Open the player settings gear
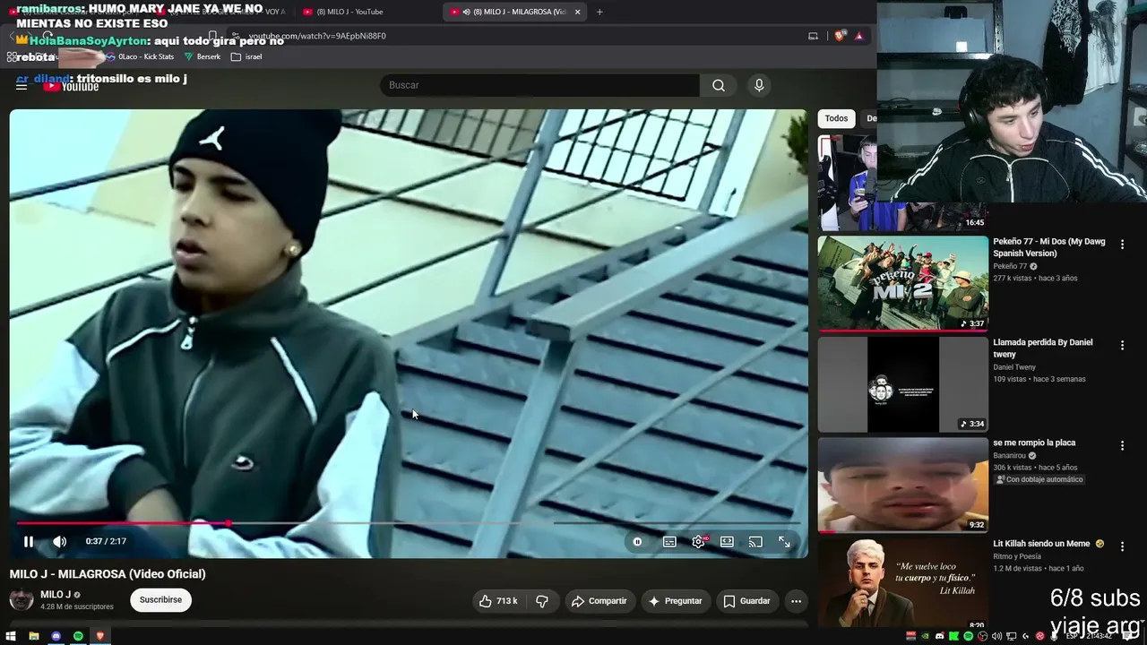The width and height of the screenshot is (1147, 645). tap(699, 541)
